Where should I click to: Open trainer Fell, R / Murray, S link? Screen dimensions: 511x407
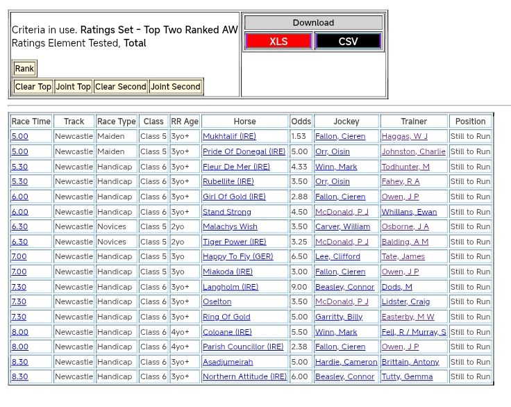tap(414, 332)
